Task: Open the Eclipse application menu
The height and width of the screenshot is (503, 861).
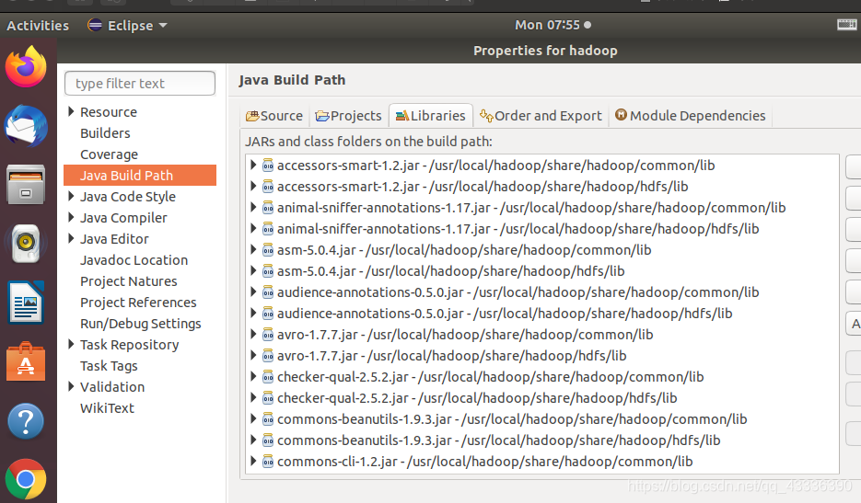Action: click(x=128, y=25)
